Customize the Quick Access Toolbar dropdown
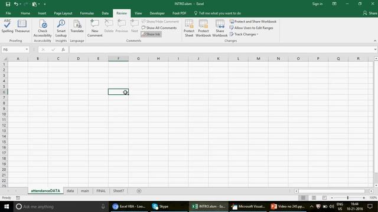This screenshot has height=212, width=378. pyautogui.click(x=45, y=4)
